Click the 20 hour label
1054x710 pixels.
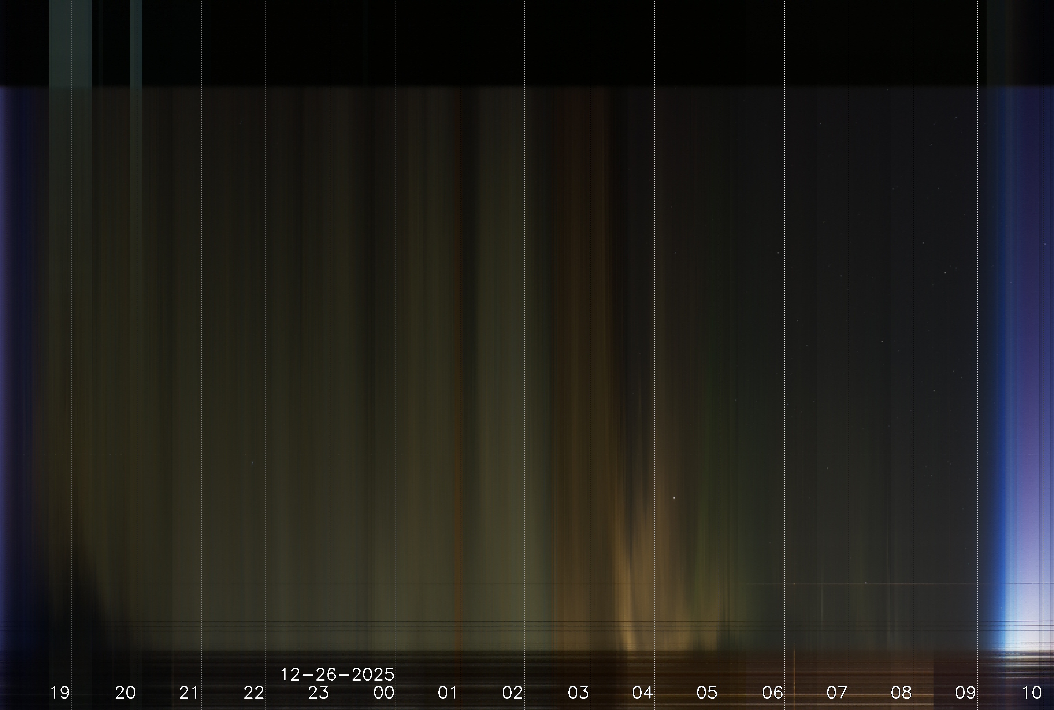pyautogui.click(x=125, y=692)
